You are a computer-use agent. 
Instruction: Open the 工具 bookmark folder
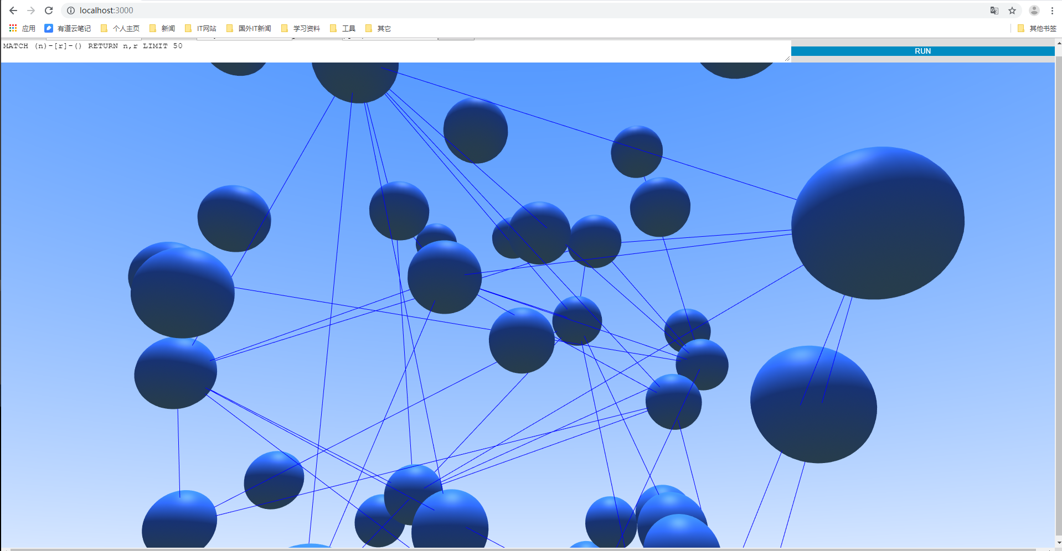pos(342,28)
